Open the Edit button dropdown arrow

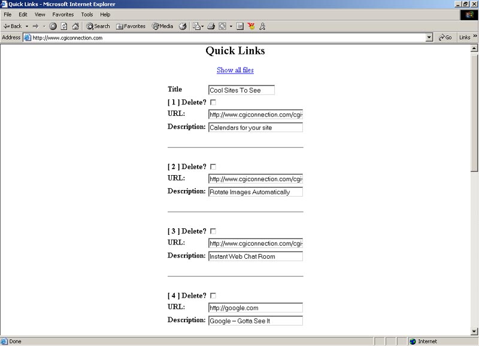231,26
